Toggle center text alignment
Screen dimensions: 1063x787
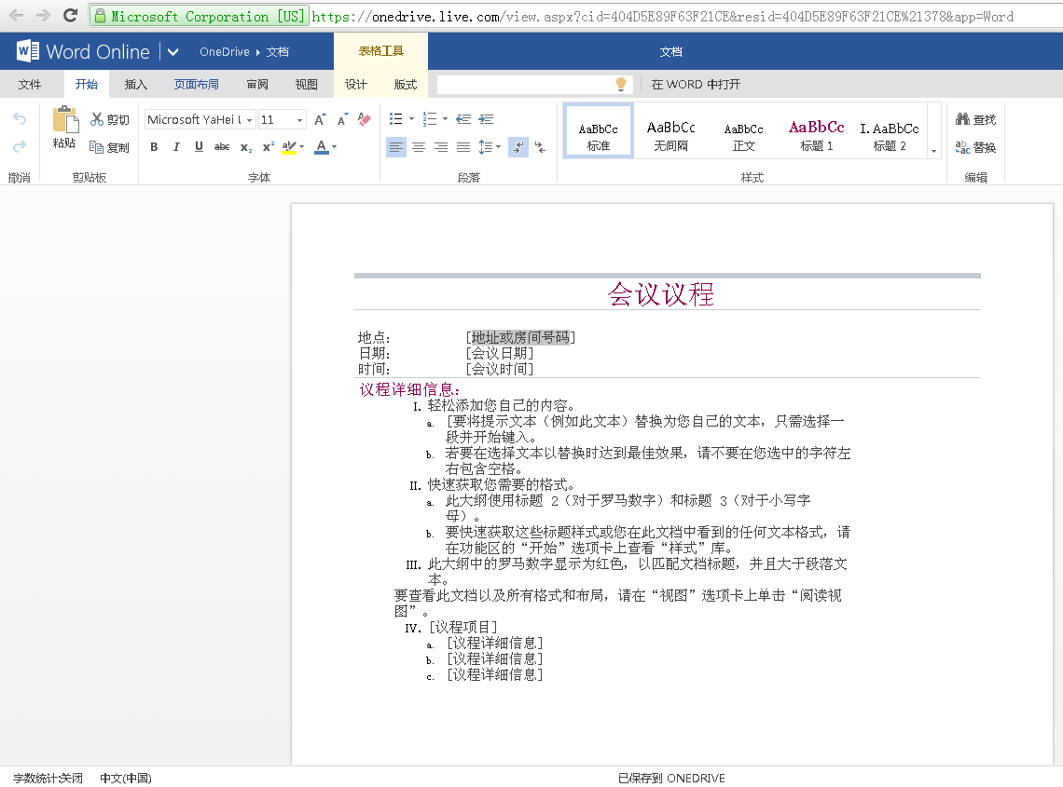pyautogui.click(x=419, y=147)
